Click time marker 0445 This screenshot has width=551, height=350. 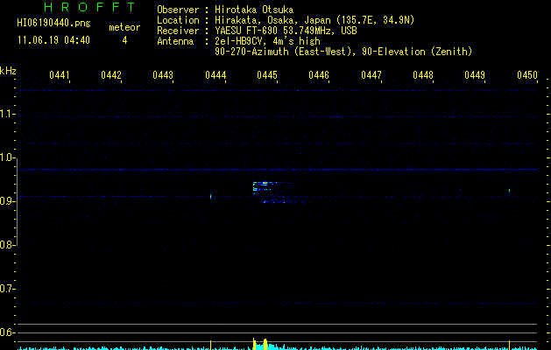pos(267,75)
